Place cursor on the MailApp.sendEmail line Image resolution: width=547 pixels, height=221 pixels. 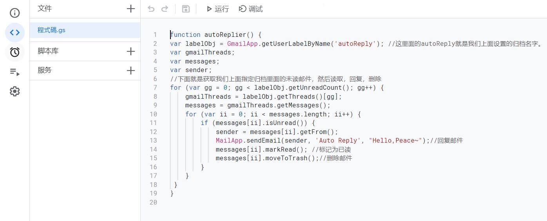pos(339,140)
